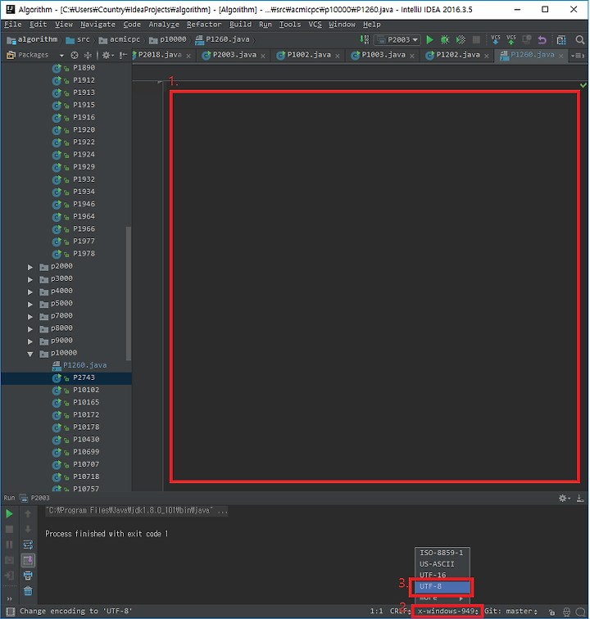Image resolution: width=590 pixels, height=619 pixels.
Task: Rerun P2003 in the Run panel
Action: click(x=9, y=513)
